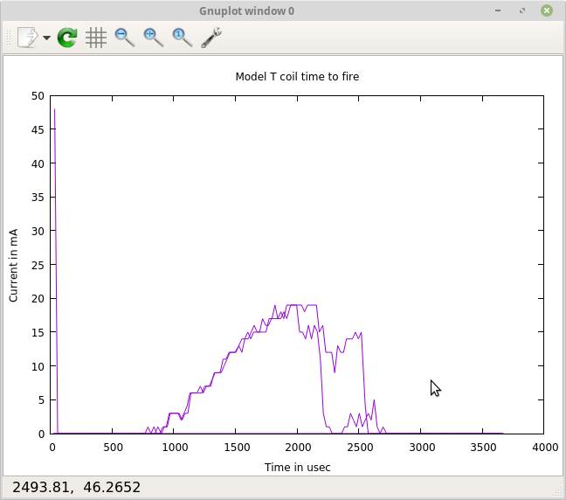Click the toolbar drag handle
Image resolution: width=566 pixels, height=500 pixels.
coord(10,38)
